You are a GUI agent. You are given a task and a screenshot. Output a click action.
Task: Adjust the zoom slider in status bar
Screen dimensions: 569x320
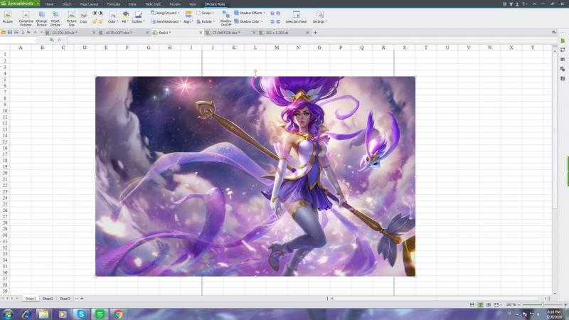click(x=543, y=304)
